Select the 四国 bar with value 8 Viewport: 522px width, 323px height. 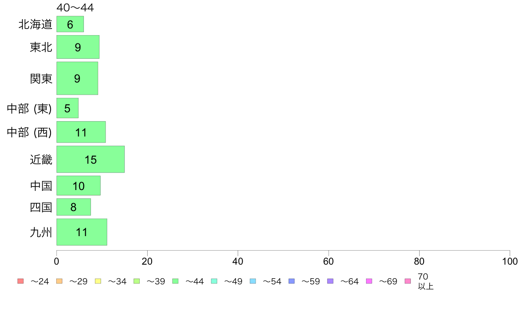point(73,207)
